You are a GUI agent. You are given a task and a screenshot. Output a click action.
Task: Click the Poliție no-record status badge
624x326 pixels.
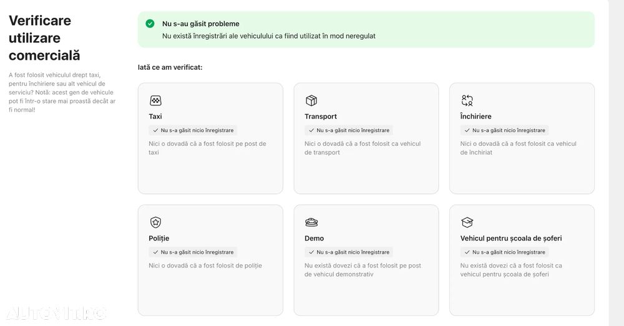[193, 252]
